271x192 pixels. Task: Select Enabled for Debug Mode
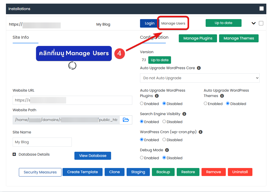coord(142,158)
